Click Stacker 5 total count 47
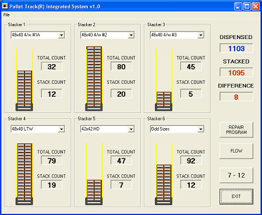 [x=121, y=161]
